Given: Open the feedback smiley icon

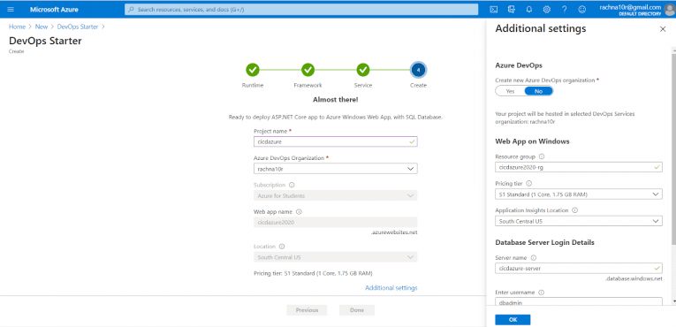Looking at the screenshot, I should pyautogui.click(x=582, y=9).
